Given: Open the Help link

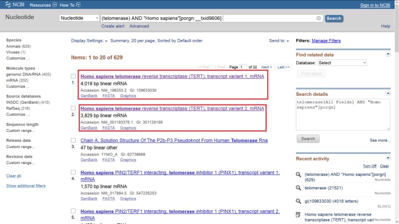Looking at the screenshot, I should [x=386, y=26].
